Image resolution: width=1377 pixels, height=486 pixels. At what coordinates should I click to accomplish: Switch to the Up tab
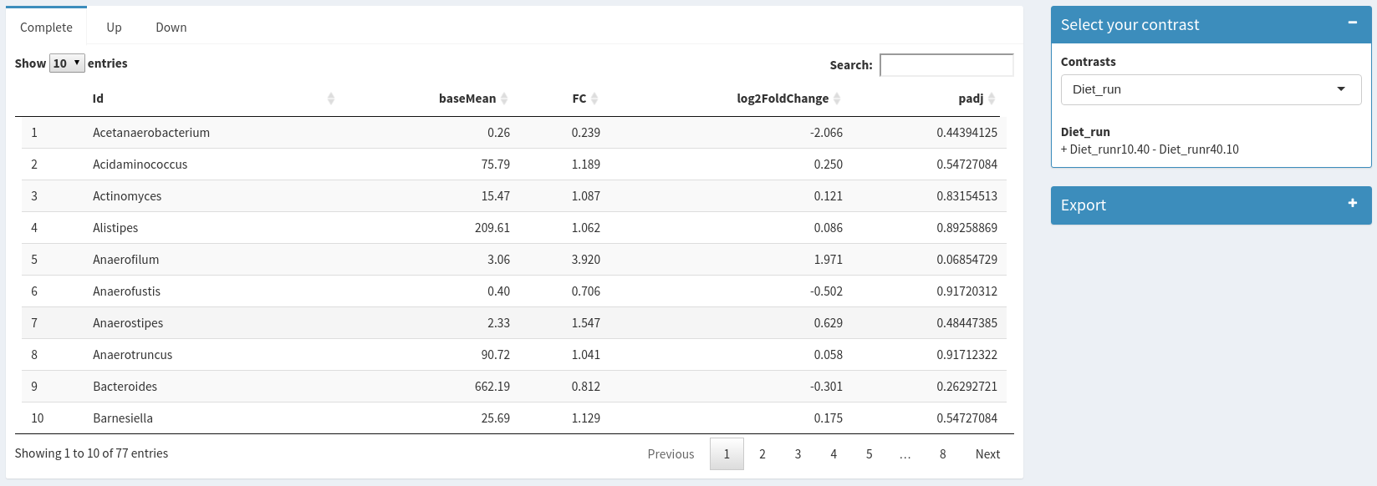(x=114, y=28)
